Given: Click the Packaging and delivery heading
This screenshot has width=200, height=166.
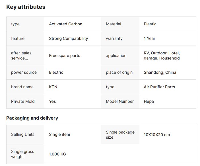Looking at the screenshot, I should [32, 118].
